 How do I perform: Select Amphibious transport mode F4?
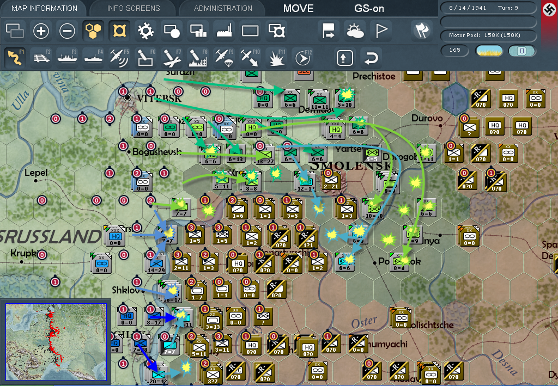[93, 58]
